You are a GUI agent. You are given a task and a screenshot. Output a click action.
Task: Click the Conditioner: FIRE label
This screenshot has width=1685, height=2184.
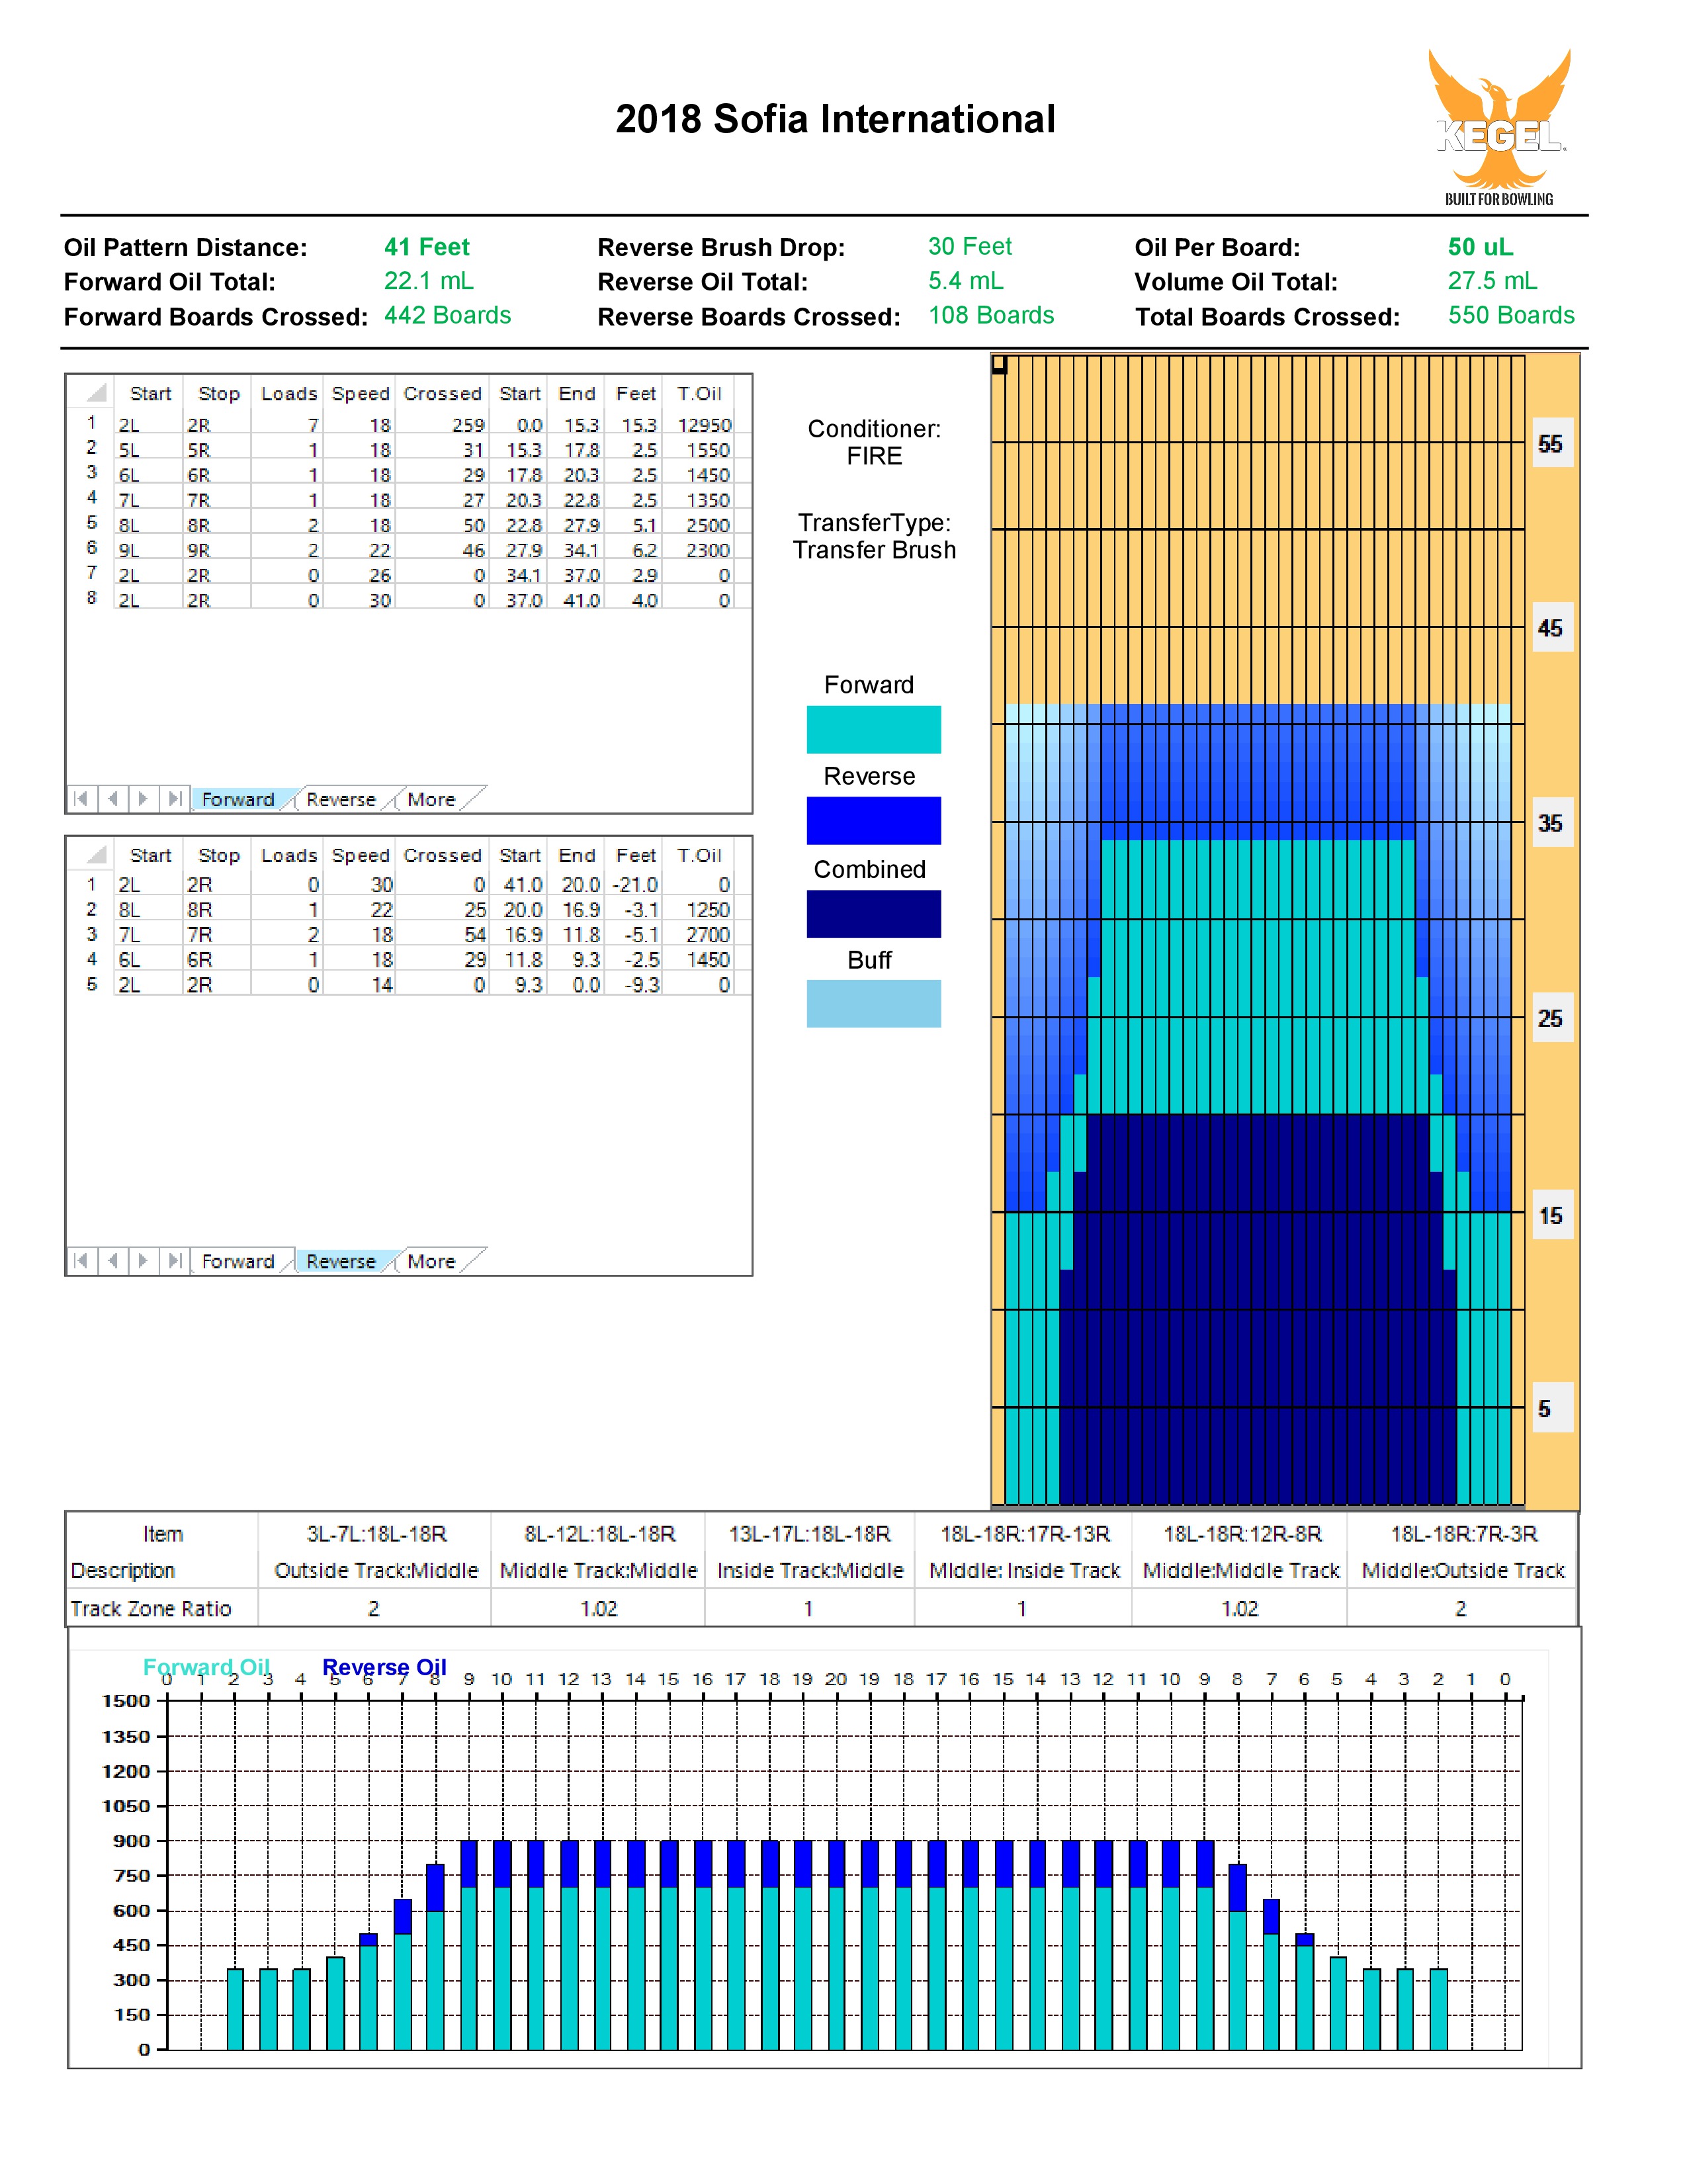tap(874, 442)
